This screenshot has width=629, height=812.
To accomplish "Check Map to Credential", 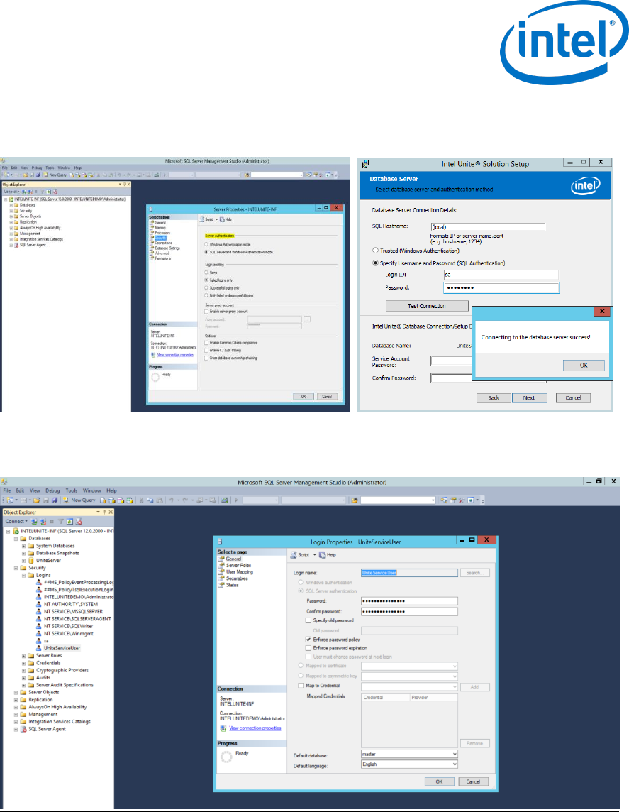I will pyautogui.click(x=301, y=686).
